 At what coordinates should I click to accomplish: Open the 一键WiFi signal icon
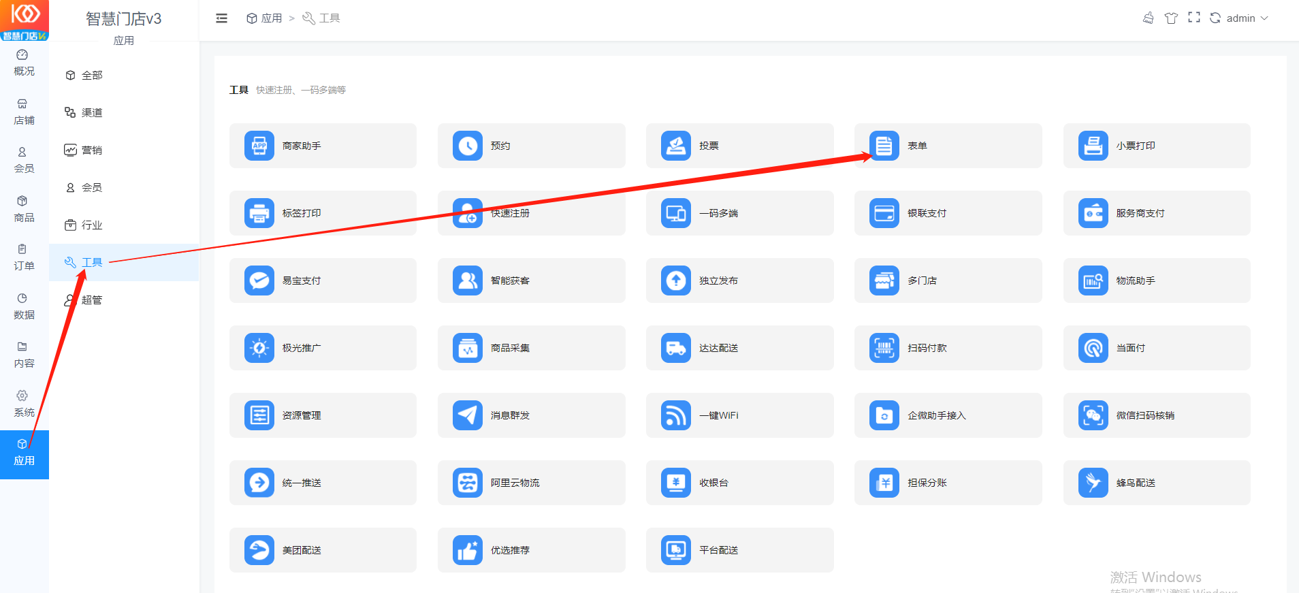click(x=676, y=415)
